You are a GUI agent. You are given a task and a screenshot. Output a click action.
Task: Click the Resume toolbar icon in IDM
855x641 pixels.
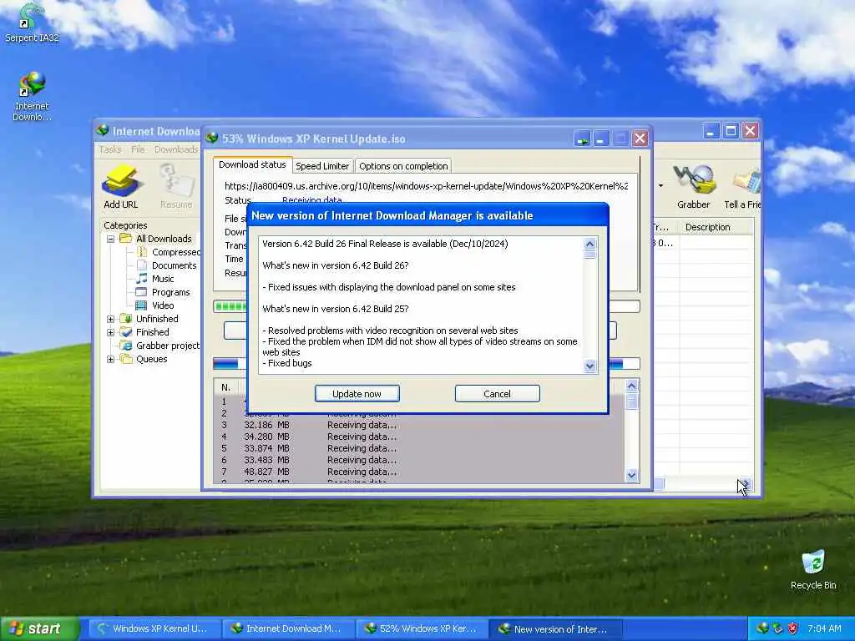click(x=176, y=187)
